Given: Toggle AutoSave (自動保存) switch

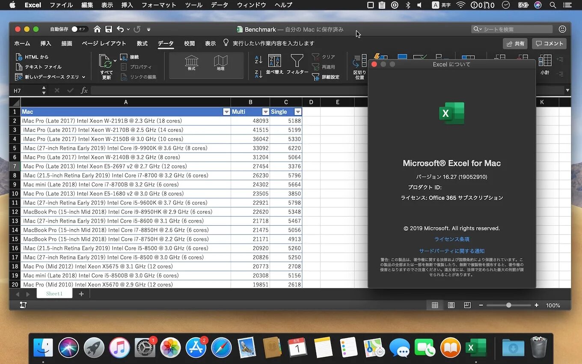Looking at the screenshot, I should coord(80,29).
